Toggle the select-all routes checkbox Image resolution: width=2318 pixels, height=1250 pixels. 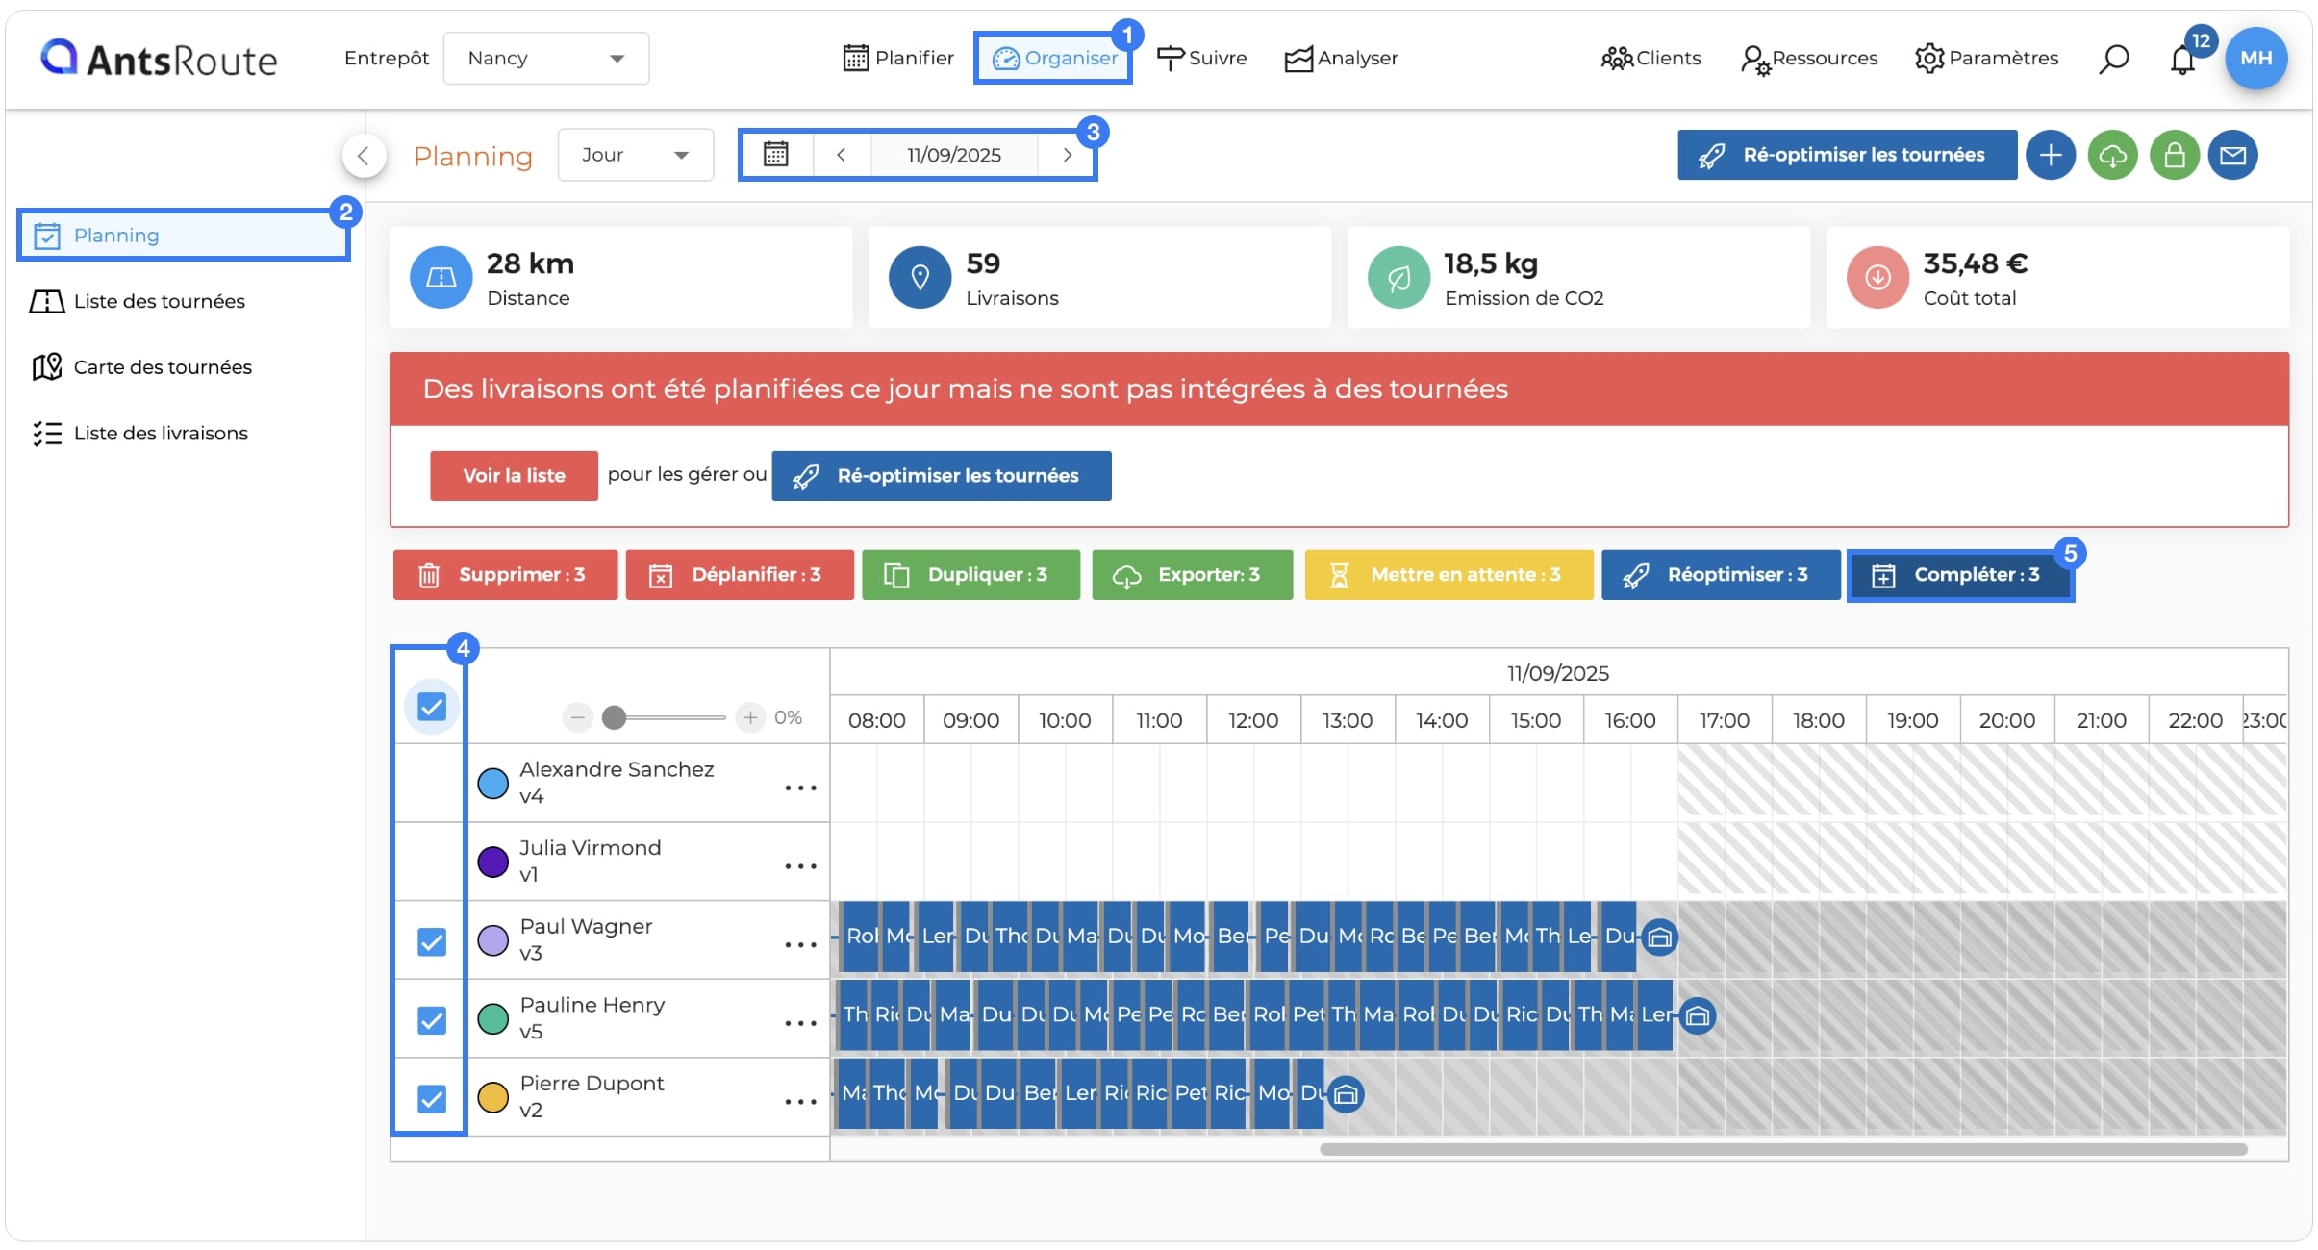point(432,707)
